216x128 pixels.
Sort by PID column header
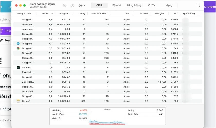pos(175,14)
